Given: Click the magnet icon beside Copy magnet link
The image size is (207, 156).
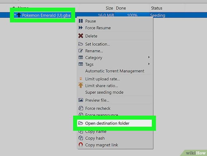Looking at the screenshot, I should pyautogui.click(x=81, y=145).
